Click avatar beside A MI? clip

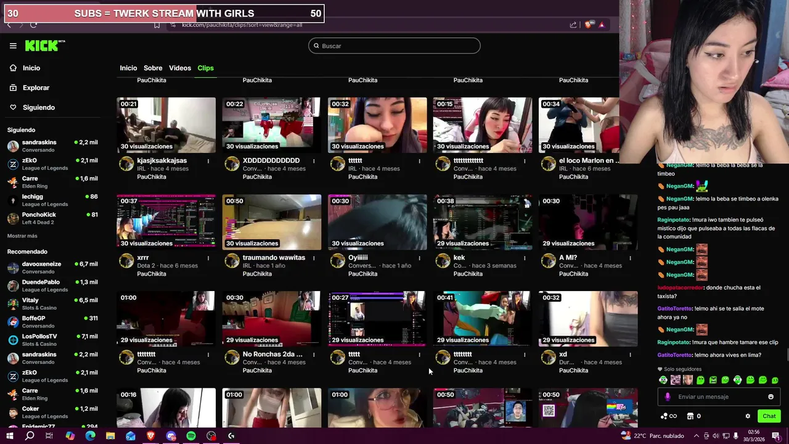coord(548,261)
